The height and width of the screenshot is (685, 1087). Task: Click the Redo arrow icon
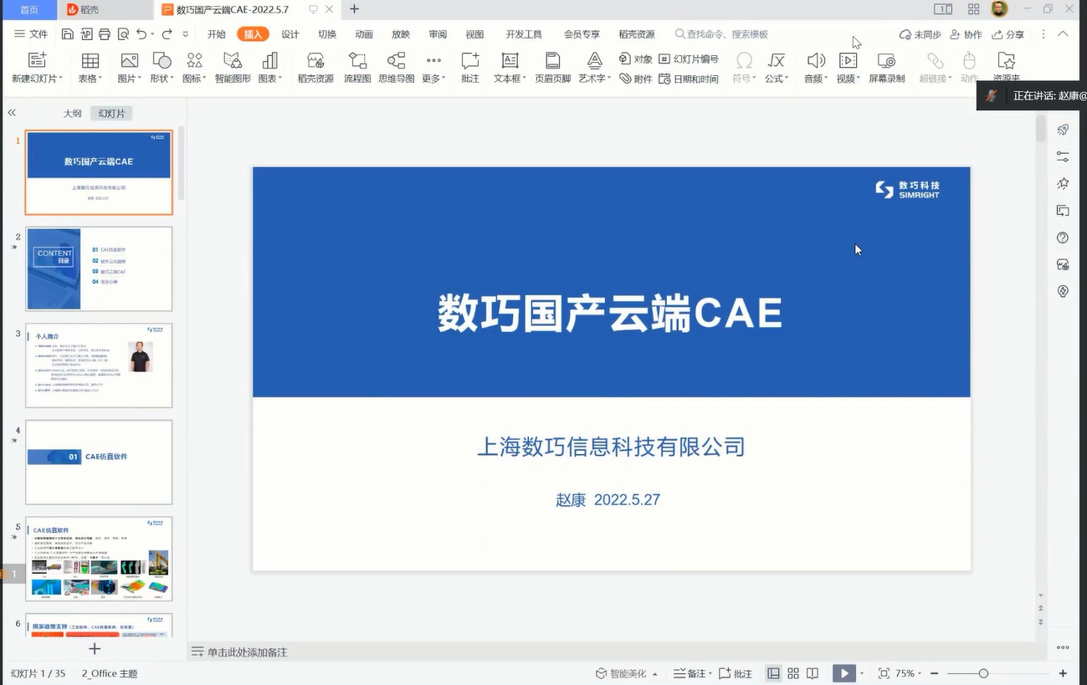[x=167, y=34]
